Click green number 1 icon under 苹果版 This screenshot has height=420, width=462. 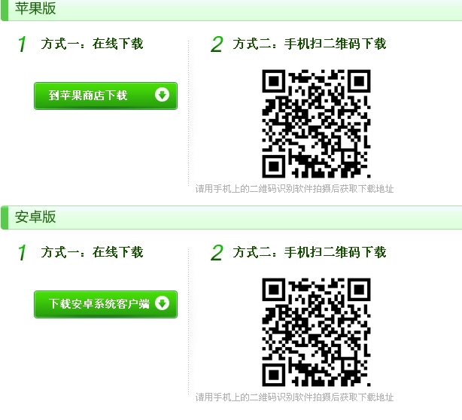tap(23, 44)
